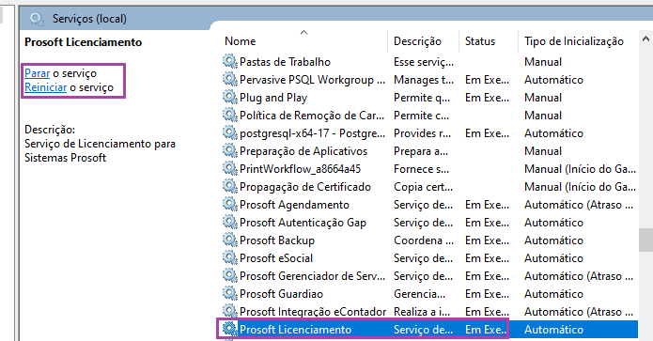653x341 pixels.
Task: Click the Status column header
Action: 480,41
